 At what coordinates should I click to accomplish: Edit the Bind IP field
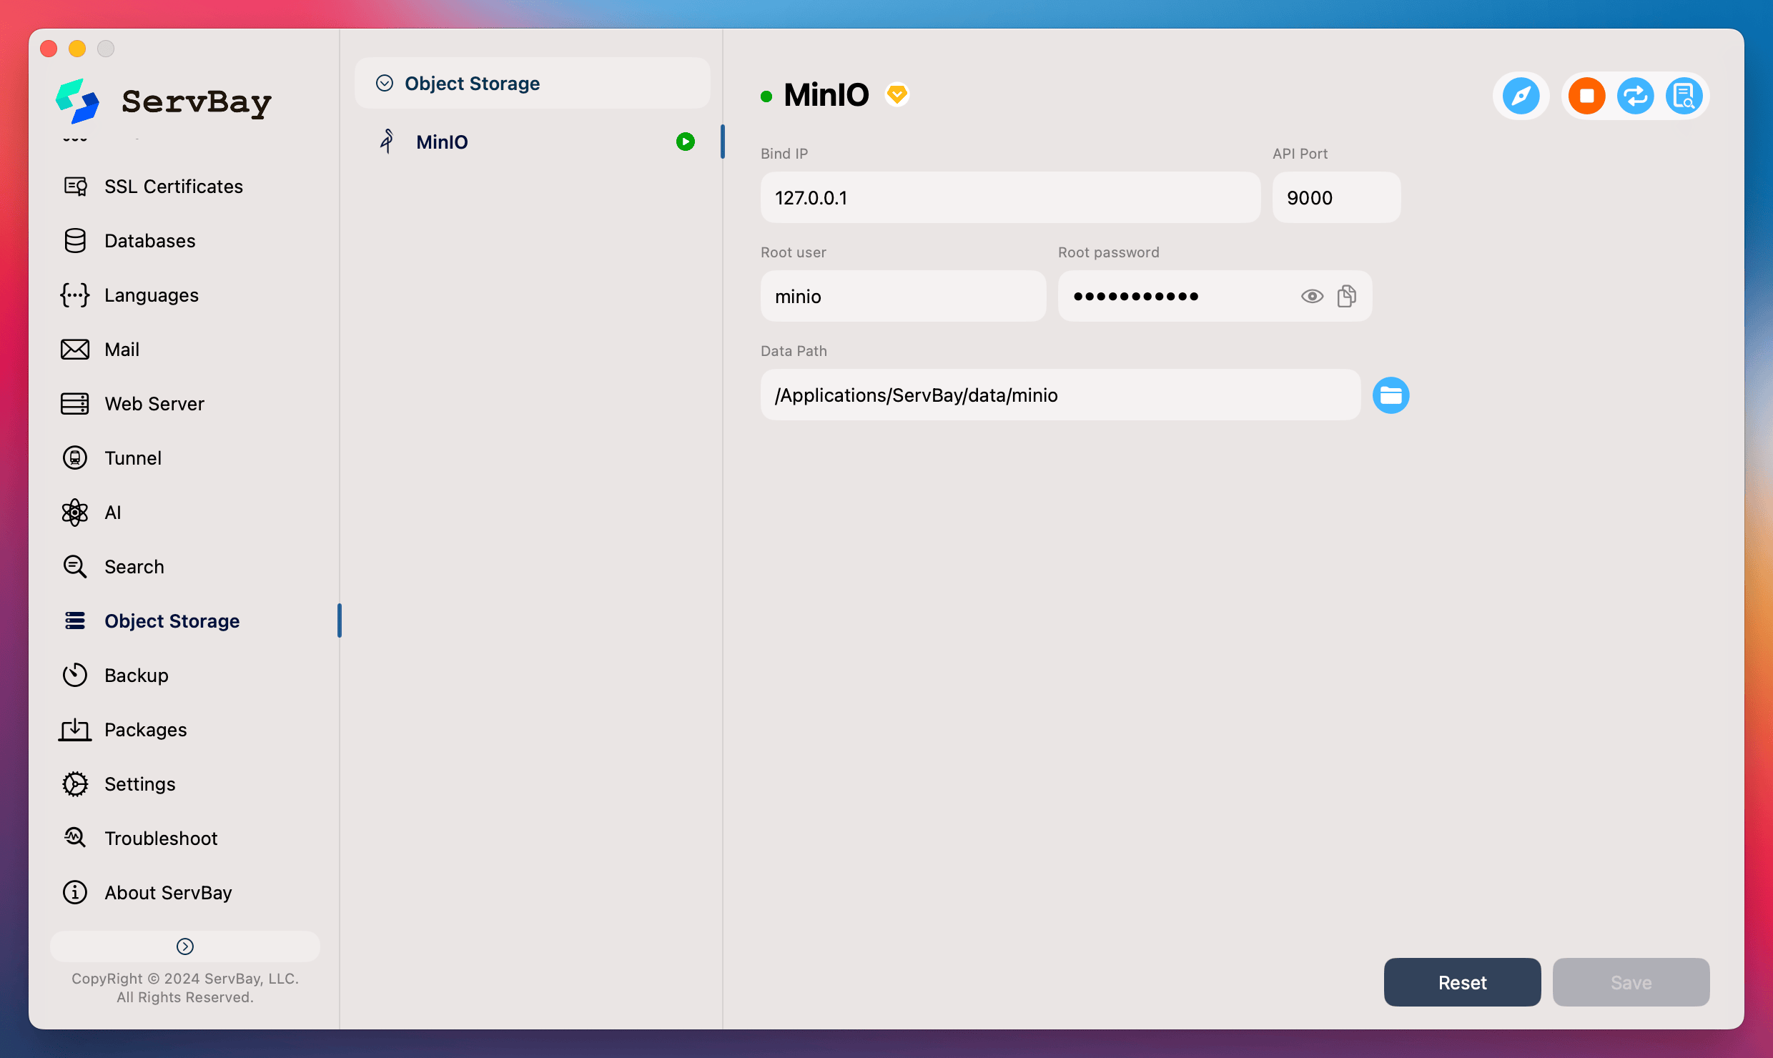coord(1010,197)
